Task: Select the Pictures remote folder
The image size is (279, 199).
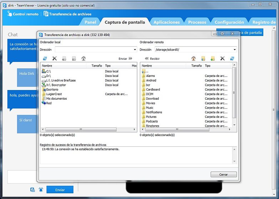Action: [x=186, y=117]
